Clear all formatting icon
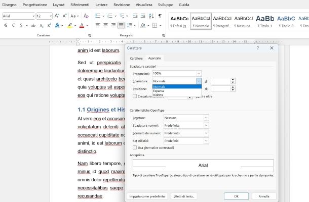Screen dimensions: 309x202 86,16
